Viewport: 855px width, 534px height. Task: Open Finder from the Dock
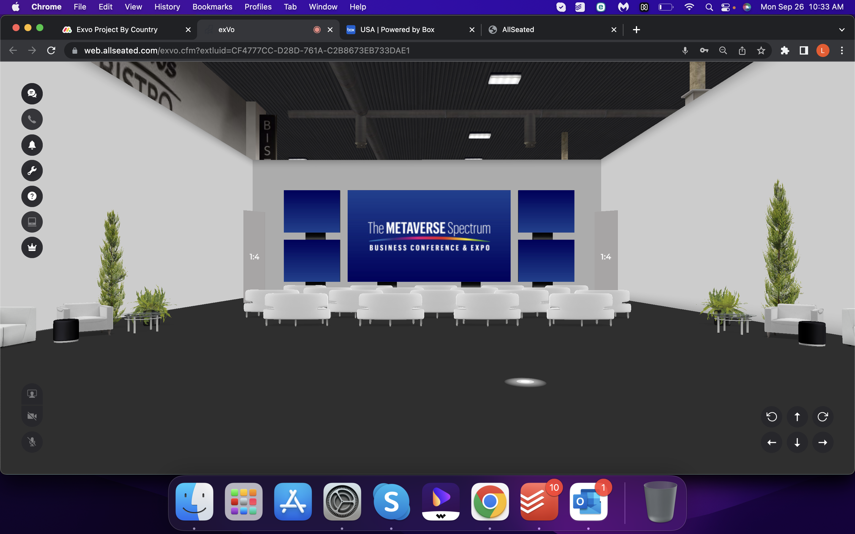coord(194,501)
